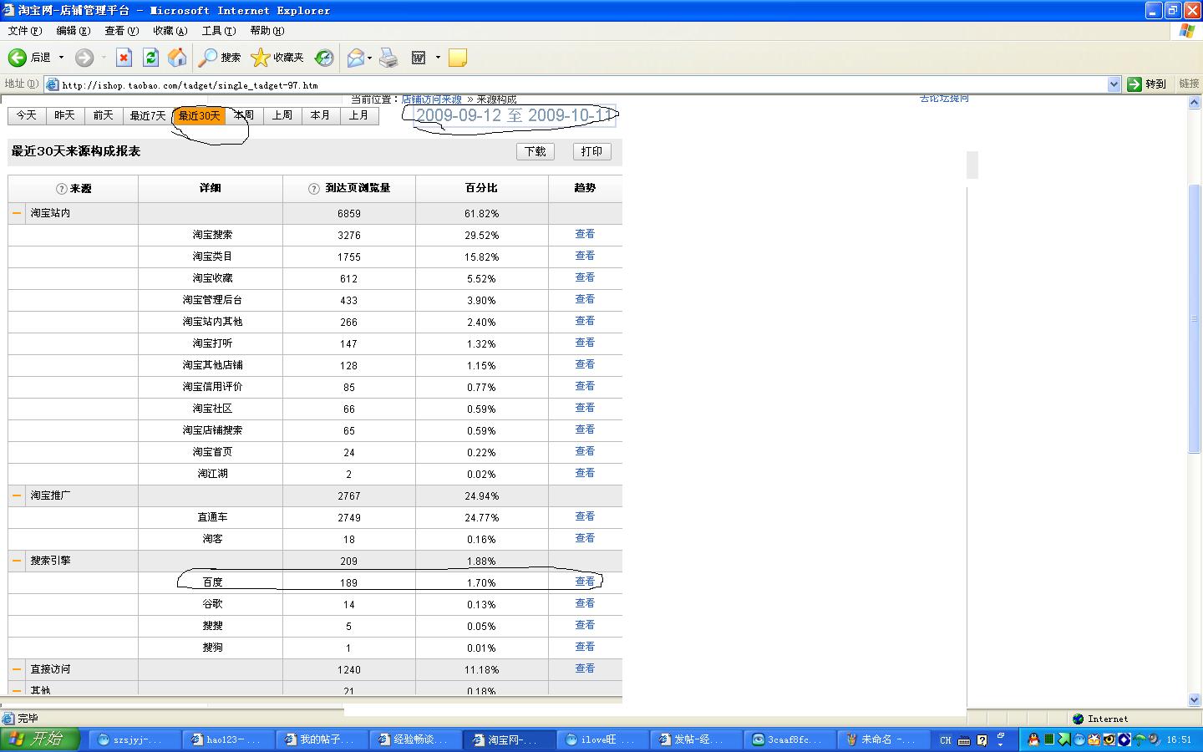Open the Favorites star icon
Viewport: 1203px width, 752px height.
click(261, 58)
